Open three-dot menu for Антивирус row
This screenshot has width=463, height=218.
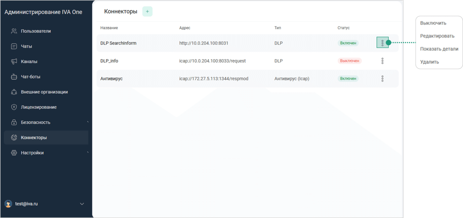[382, 78]
